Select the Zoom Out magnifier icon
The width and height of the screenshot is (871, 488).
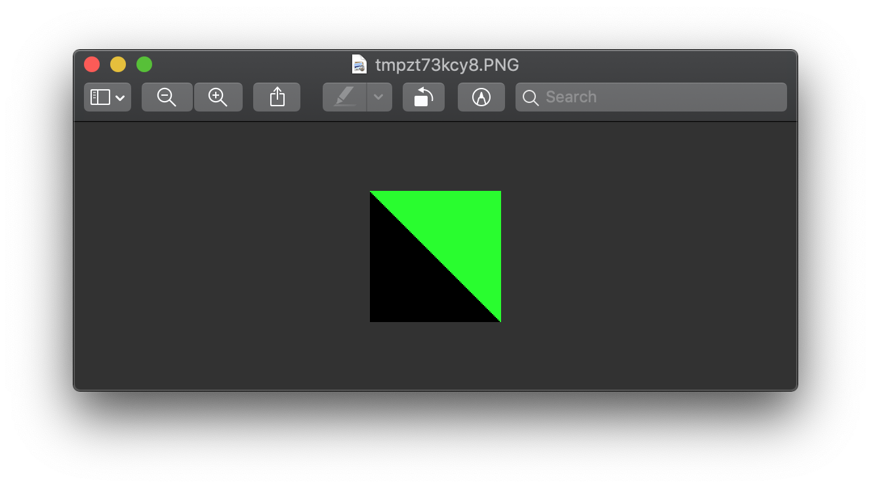coord(167,96)
